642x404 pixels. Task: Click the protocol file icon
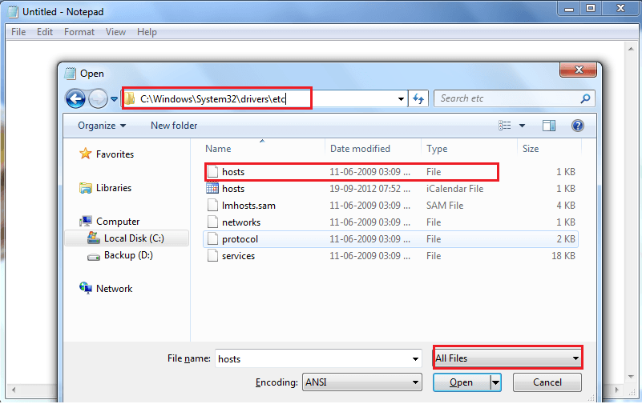tap(212, 238)
